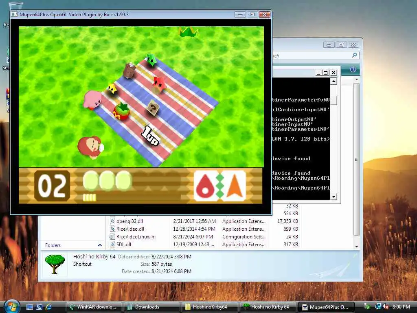Click Kirby character in the game

click(x=92, y=100)
